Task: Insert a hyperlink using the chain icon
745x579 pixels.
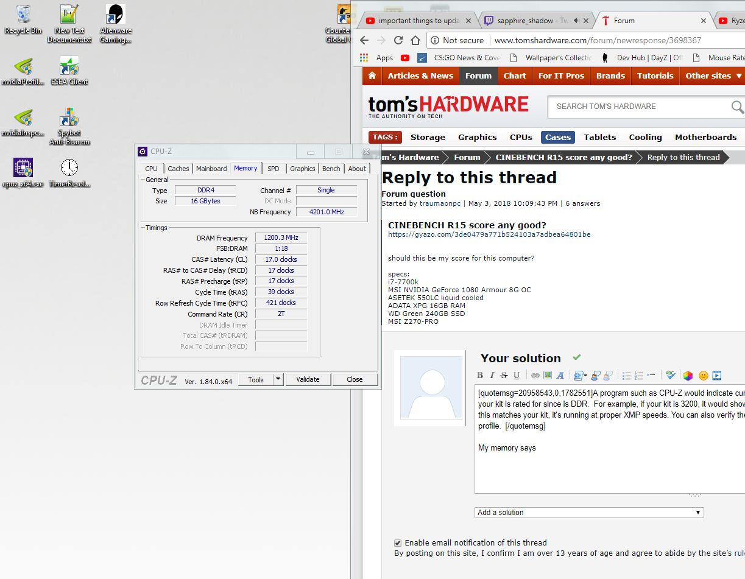Action: pos(535,376)
